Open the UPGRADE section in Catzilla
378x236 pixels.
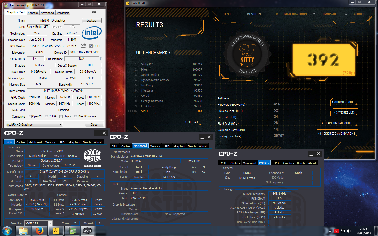click(330, 14)
